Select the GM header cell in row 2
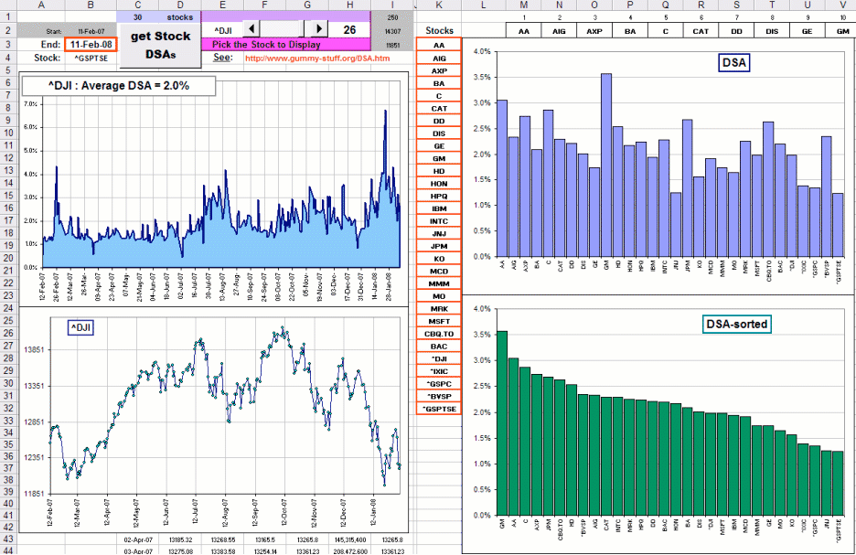This screenshot has width=856, height=555. [x=843, y=31]
